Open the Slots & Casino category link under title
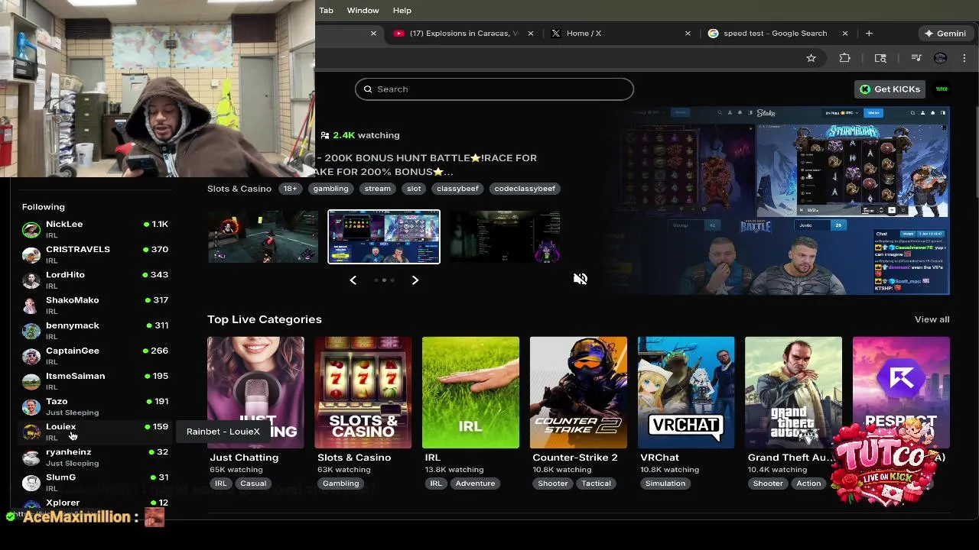Screen dimensions: 979x550 239,189
